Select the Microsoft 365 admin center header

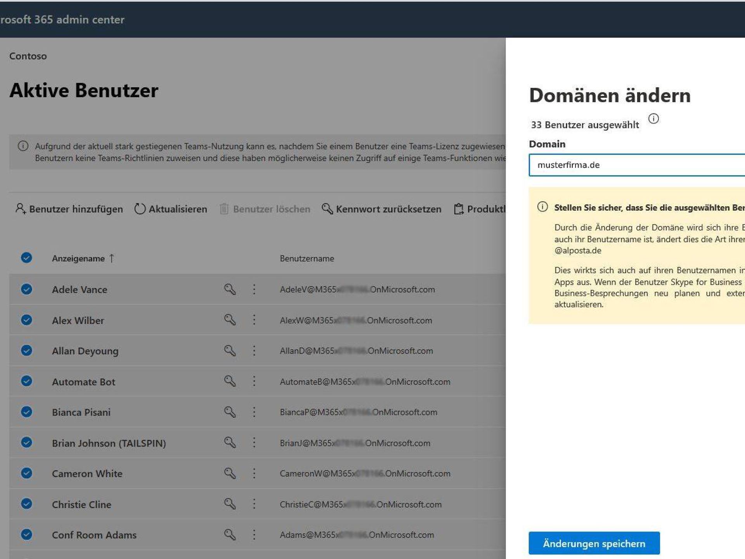pyautogui.click(x=62, y=19)
